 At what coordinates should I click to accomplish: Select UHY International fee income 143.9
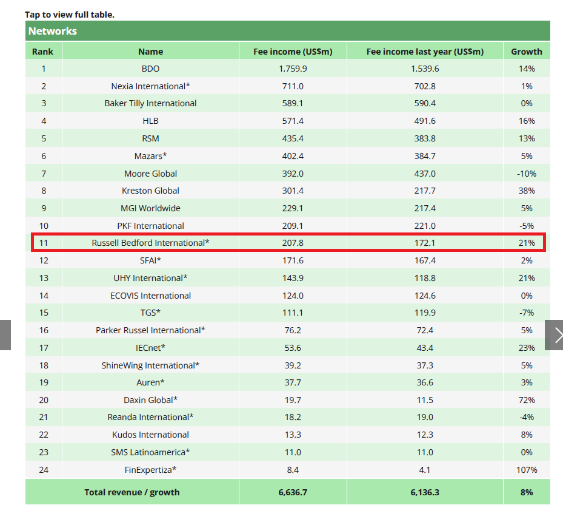coord(293,277)
